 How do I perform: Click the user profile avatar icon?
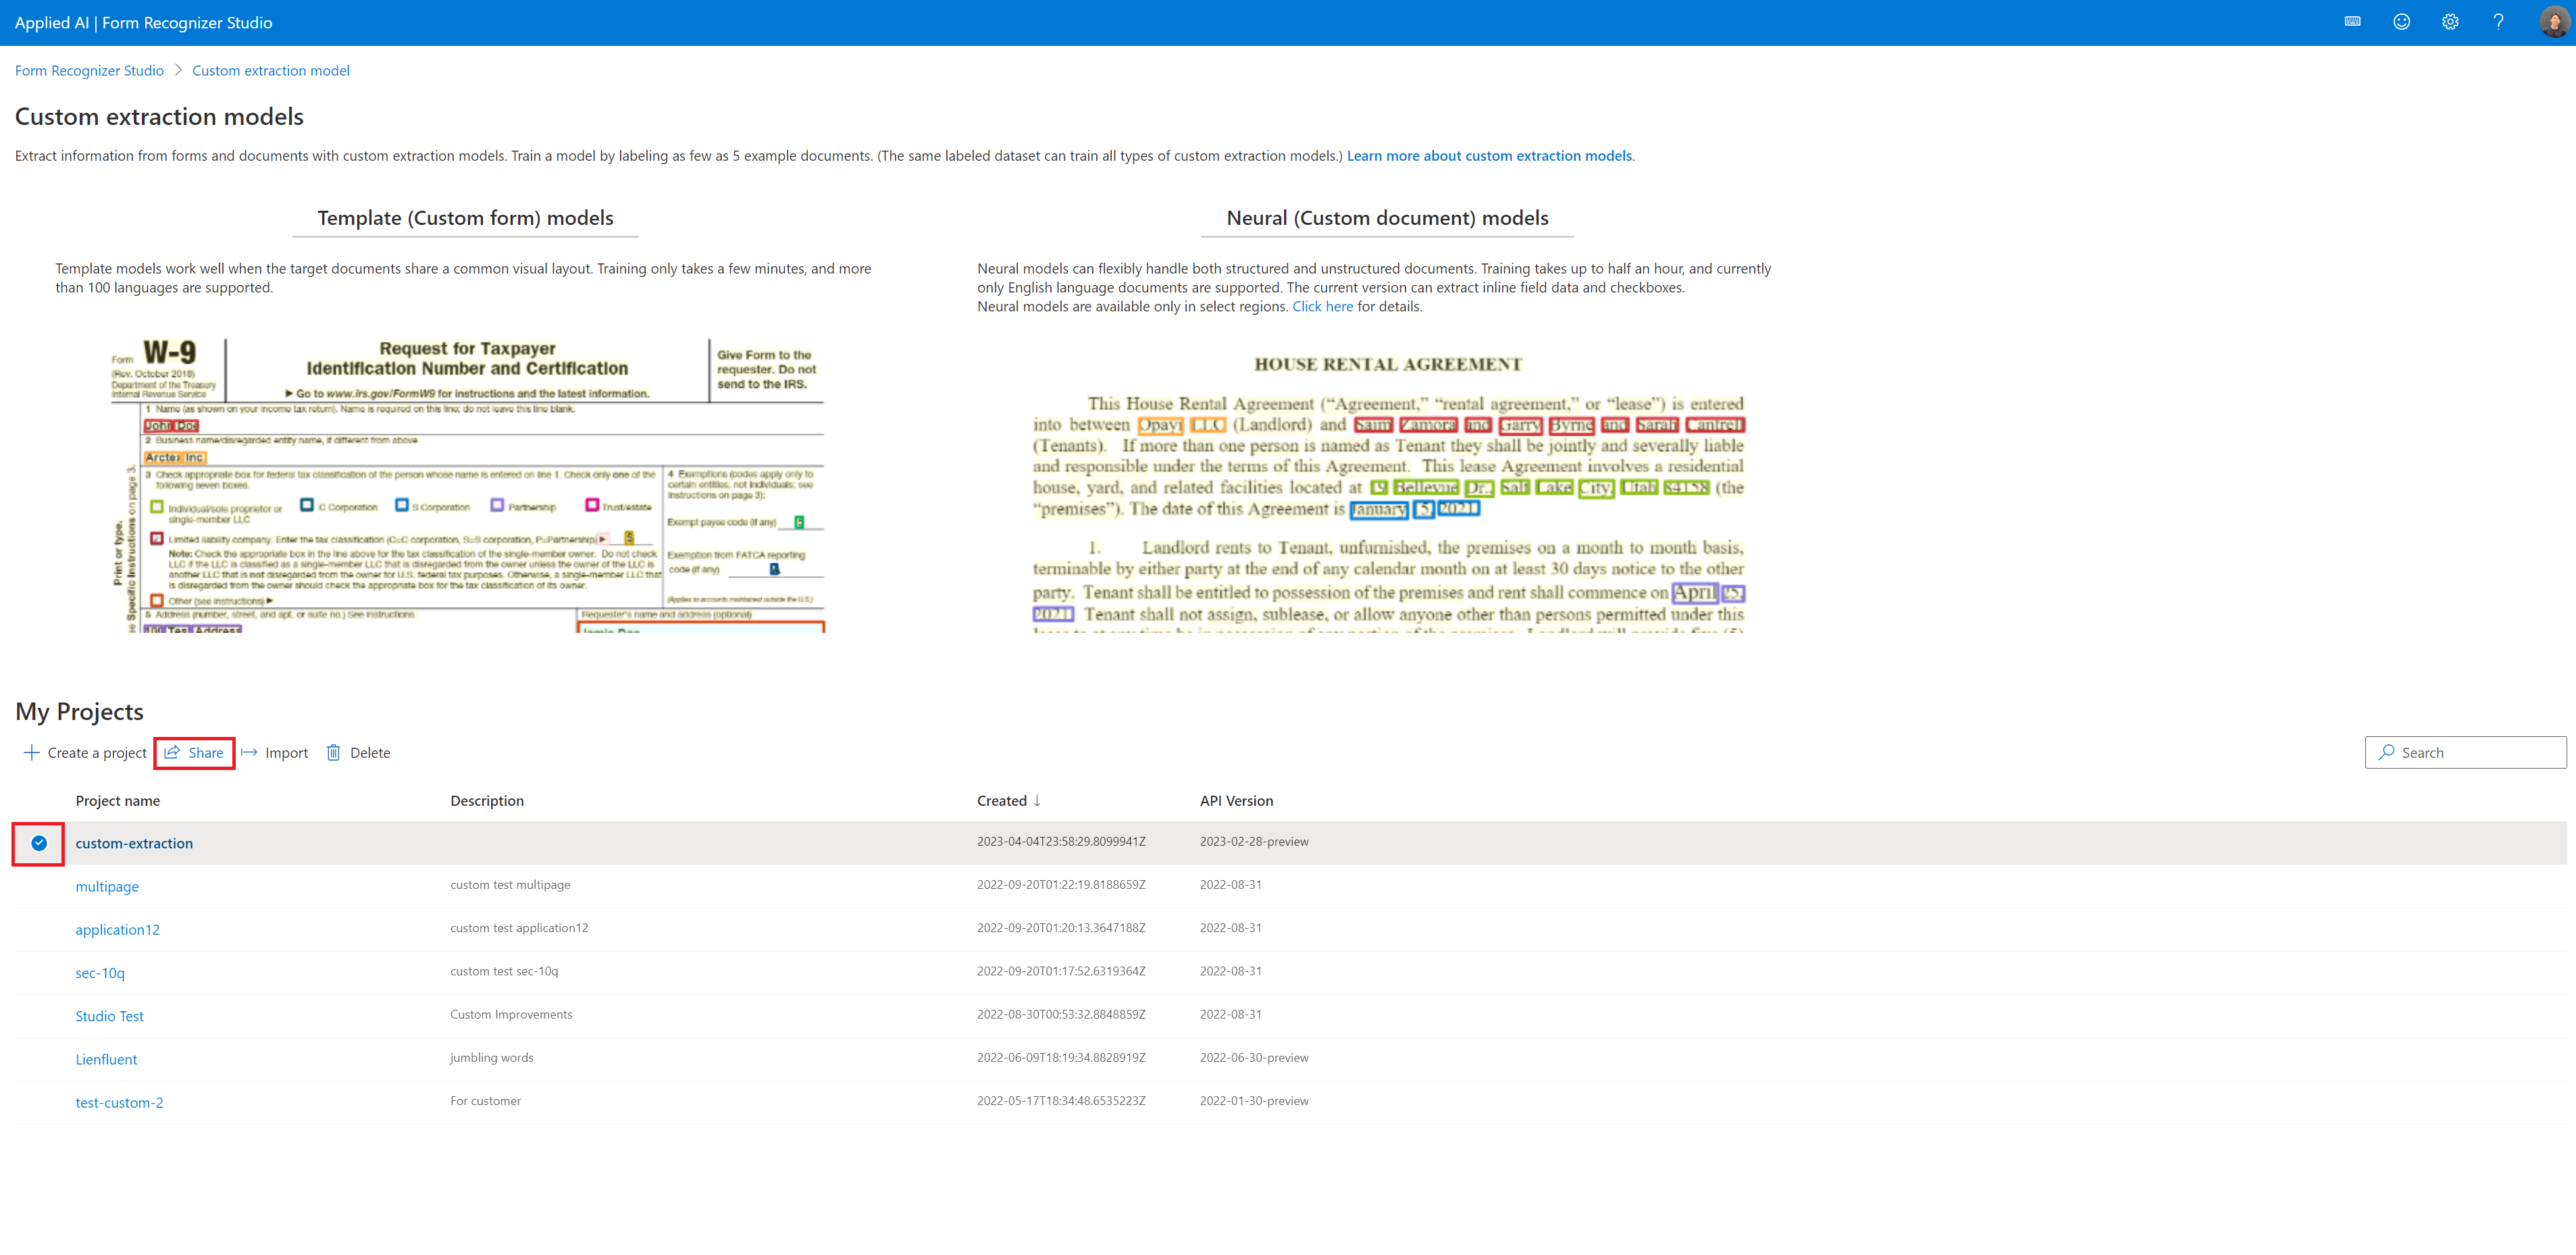coord(2553,22)
